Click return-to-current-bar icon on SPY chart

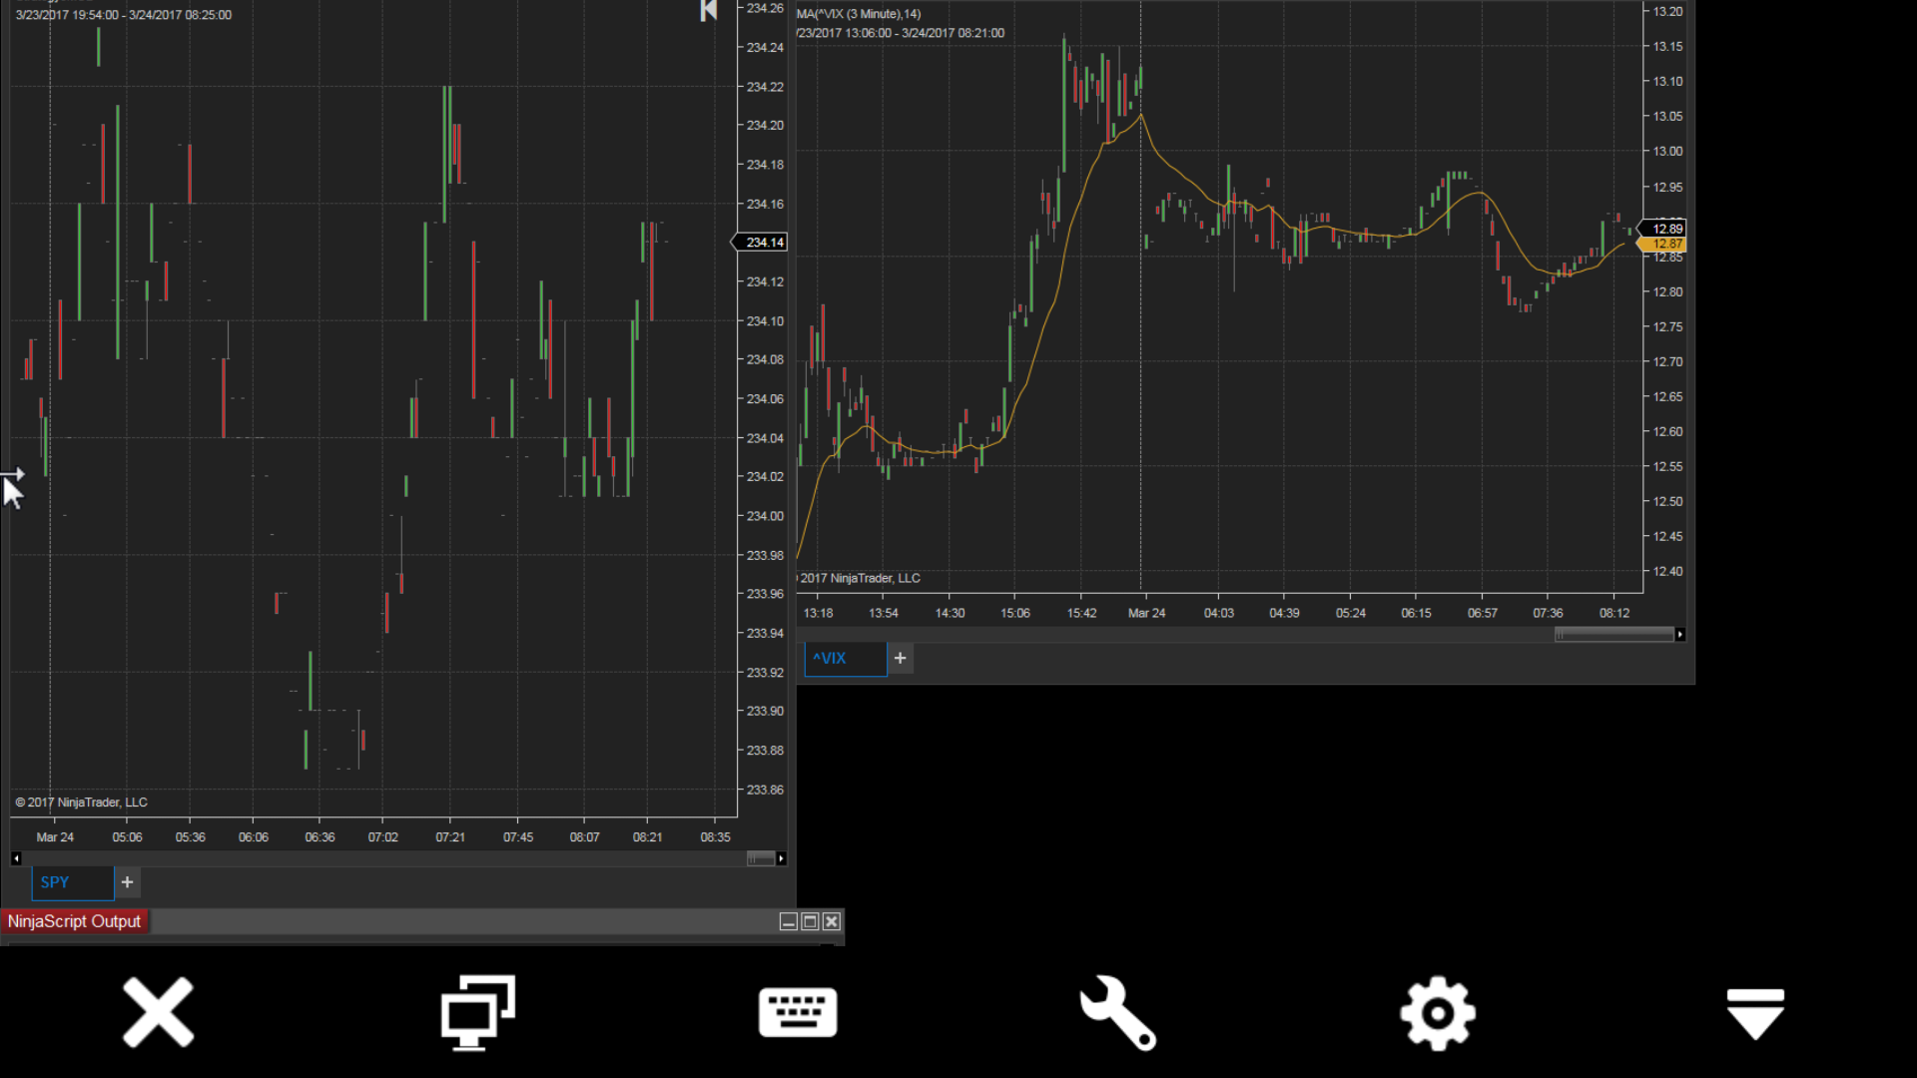pos(709,11)
